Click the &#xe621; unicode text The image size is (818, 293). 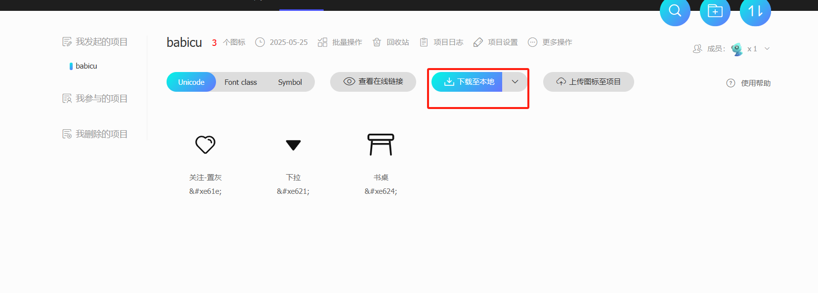click(x=293, y=191)
